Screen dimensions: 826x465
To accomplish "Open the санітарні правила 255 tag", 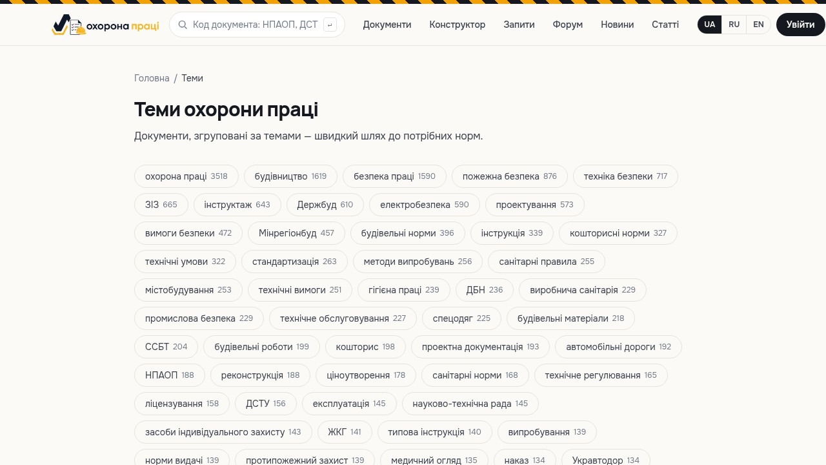I will [547, 262].
